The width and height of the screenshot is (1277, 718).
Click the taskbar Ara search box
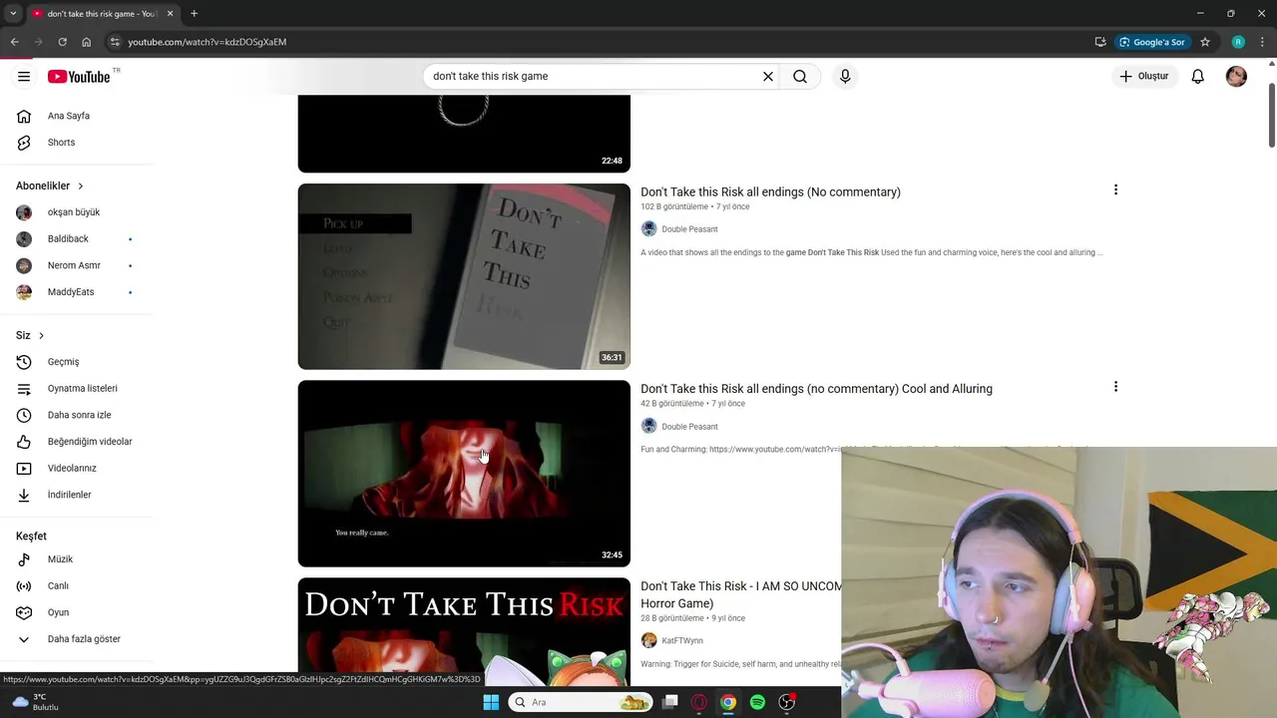582,702
